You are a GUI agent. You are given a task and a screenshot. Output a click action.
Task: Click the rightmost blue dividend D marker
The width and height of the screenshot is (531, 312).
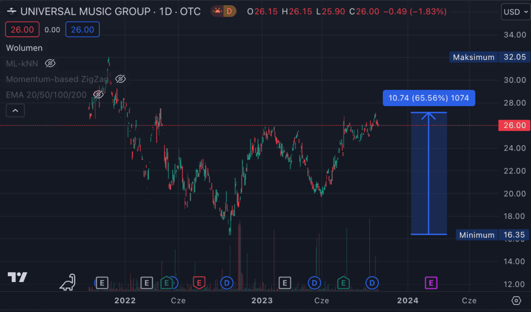[373, 282]
